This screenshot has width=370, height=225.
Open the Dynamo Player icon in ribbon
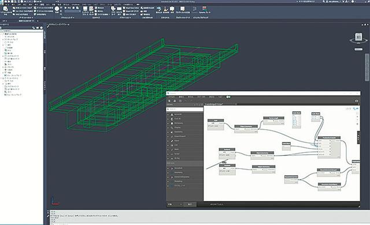pos(204,10)
